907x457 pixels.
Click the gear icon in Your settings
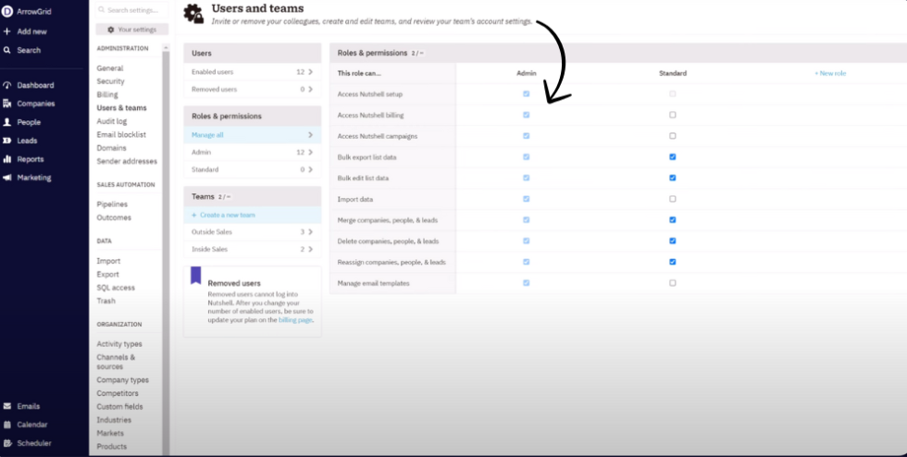pos(111,30)
